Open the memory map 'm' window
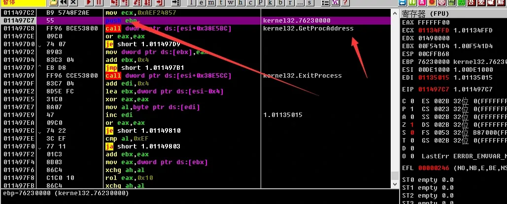This screenshot has width=507, height=204. [211, 2]
